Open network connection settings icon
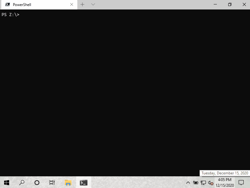The height and width of the screenshot is (188, 250). [x=203, y=183]
